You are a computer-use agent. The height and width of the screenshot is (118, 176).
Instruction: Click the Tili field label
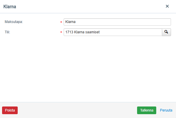click(7, 32)
